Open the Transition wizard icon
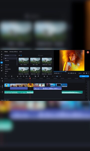Screen dimensions: 90x151 pyautogui.click(x=35, y=76)
